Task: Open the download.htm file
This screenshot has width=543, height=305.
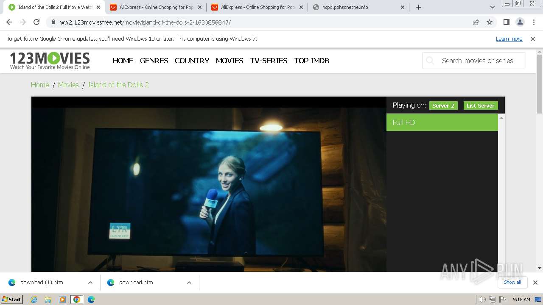Action: tap(136, 282)
